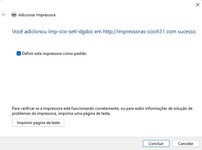Screen dimensions: 202x150
Task: Click the empty title bar area
Action: click(x=100, y=5)
